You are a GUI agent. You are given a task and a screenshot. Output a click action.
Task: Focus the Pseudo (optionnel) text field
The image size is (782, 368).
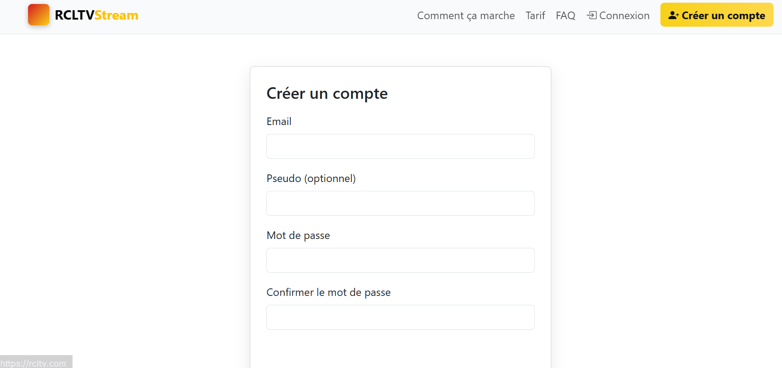(400, 203)
